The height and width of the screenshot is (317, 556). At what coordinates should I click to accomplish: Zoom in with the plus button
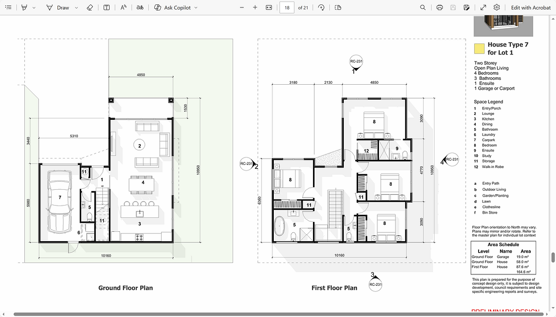(x=255, y=7)
